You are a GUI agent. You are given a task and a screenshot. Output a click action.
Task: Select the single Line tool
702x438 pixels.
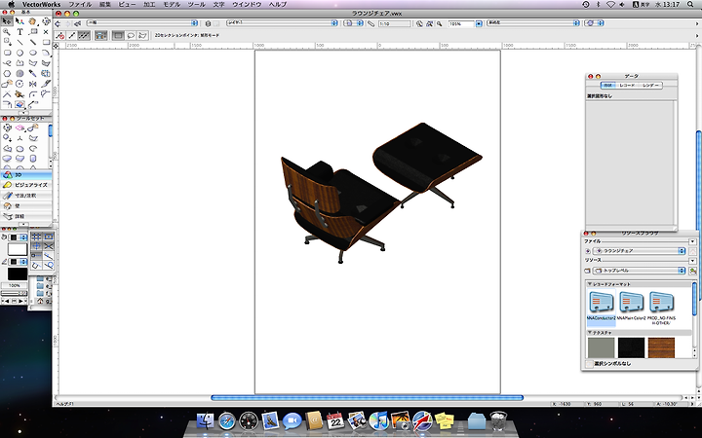pyautogui.click(x=19, y=42)
